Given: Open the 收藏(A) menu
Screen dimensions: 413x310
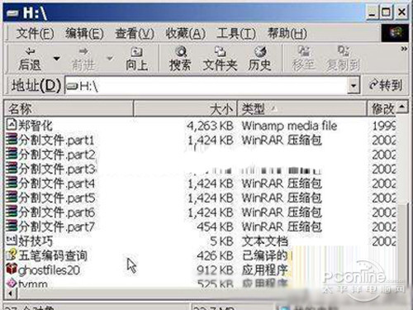Looking at the screenshot, I should [x=185, y=34].
